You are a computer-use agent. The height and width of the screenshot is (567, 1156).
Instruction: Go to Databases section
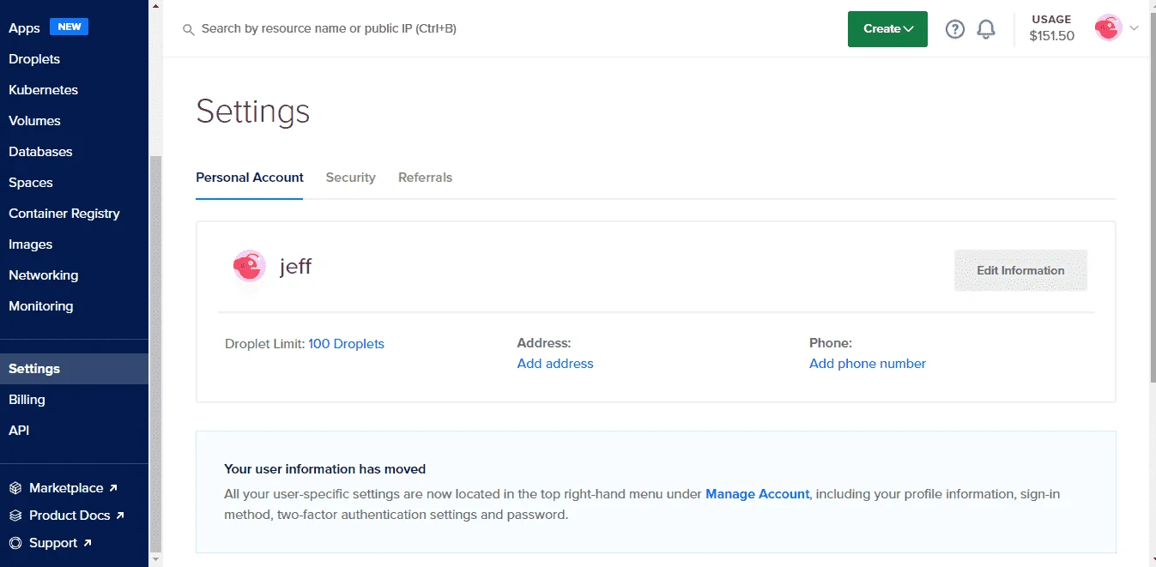click(40, 152)
